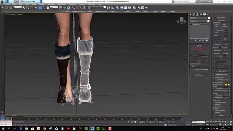Switch to Utilities command panel tab

click(208, 15)
